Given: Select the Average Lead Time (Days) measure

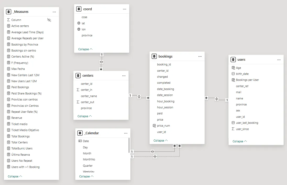Looking at the screenshot, I should pyautogui.click(x=27, y=32).
